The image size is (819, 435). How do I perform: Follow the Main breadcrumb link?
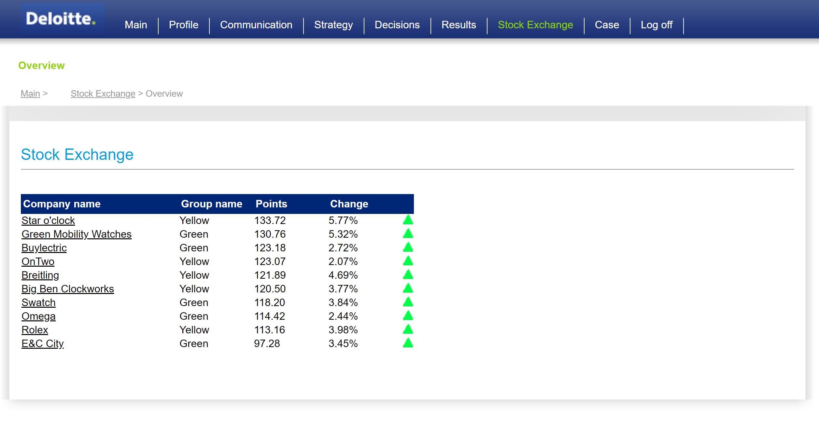coord(30,94)
